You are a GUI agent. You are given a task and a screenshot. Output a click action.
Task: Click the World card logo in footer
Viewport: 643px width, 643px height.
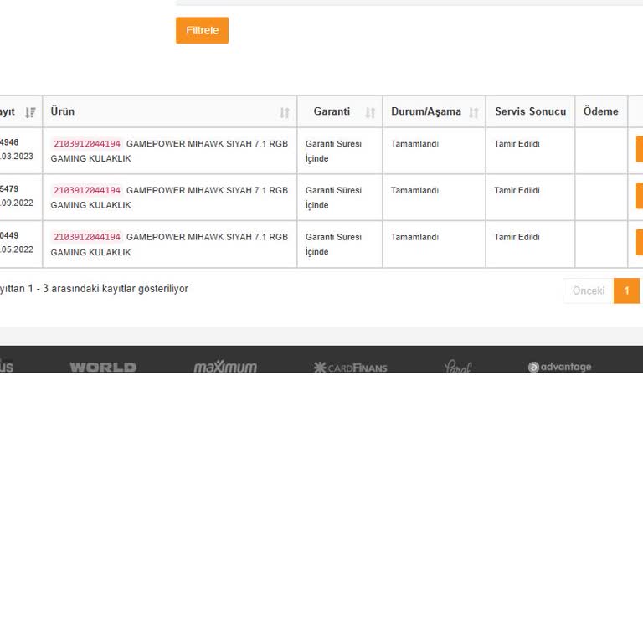point(102,367)
